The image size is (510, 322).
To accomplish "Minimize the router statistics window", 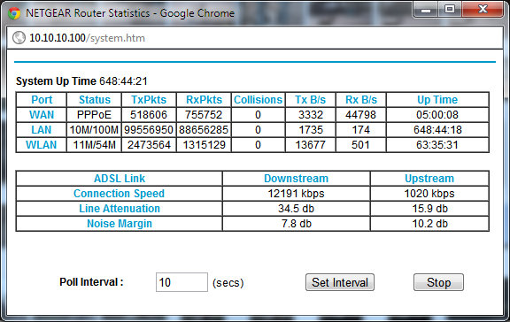I will 426,10.
